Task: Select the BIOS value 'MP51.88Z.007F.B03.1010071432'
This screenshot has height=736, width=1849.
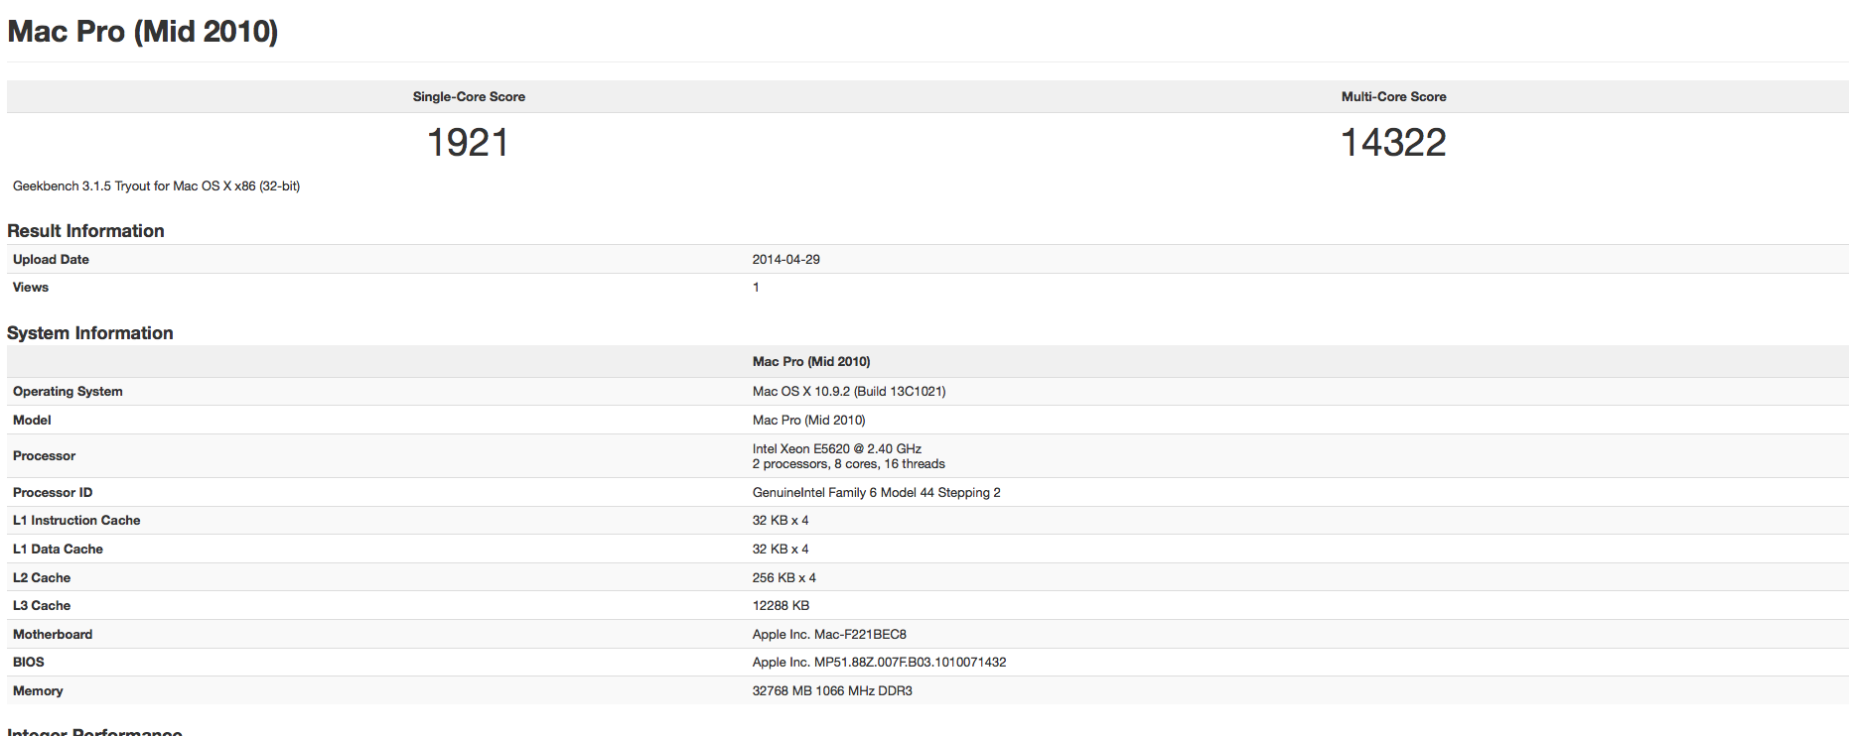Action: pyautogui.click(x=911, y=663)
